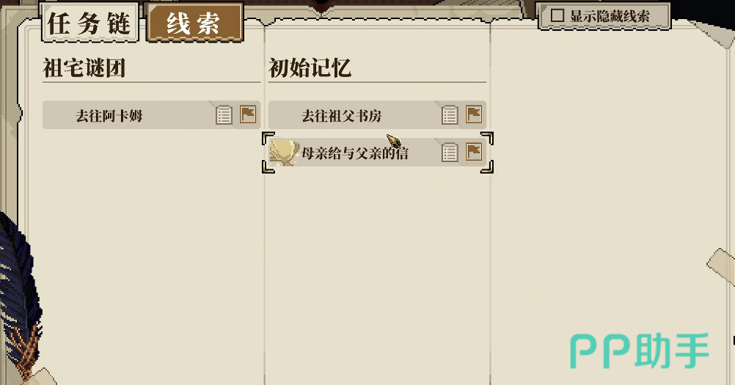Screen dimensions: 735x385
Task: Click the flag icon on 去往阿卡姆 row
Action: pos(248,114)
